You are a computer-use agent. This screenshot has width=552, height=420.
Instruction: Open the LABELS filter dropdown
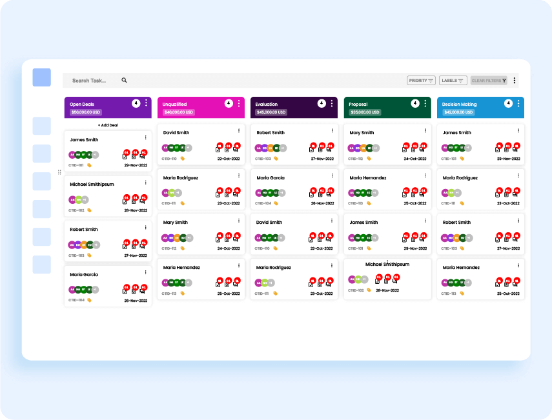click(x=453, y=81)
